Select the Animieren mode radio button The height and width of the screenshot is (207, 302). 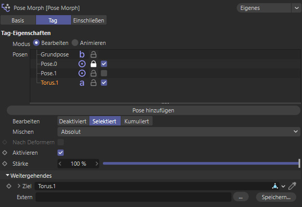click(75, 43)
